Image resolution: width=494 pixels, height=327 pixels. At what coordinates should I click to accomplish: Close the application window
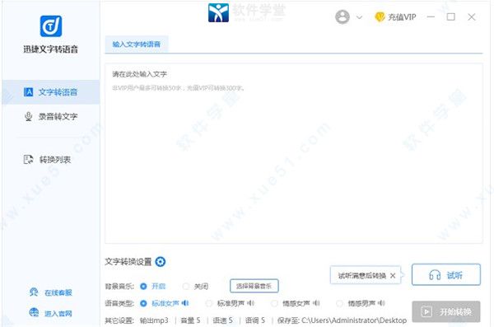[471, 17]
